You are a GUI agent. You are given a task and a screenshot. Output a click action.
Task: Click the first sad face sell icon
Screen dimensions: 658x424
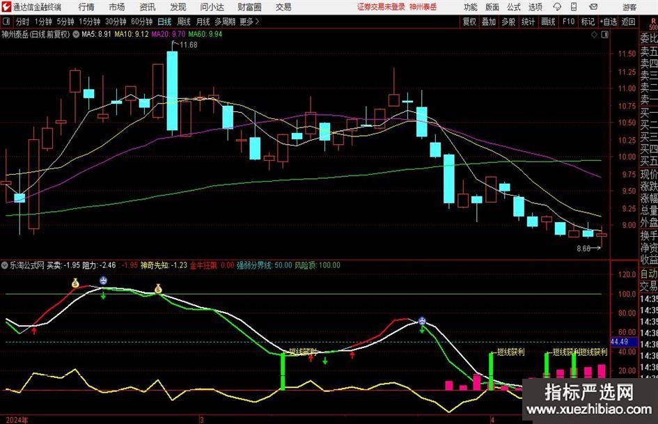(103, 281)
